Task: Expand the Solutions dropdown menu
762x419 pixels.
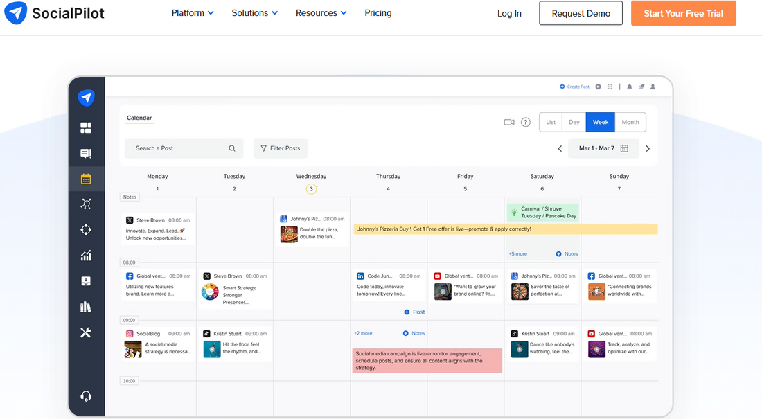Action: tap(255, 13)
